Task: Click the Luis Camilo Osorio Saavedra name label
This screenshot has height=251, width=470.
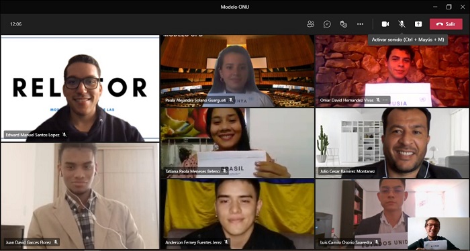Action: coord(346,242)
